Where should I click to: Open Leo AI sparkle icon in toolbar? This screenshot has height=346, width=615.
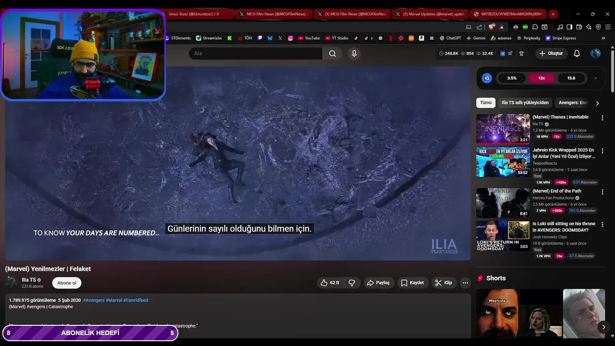click(589, 27)
